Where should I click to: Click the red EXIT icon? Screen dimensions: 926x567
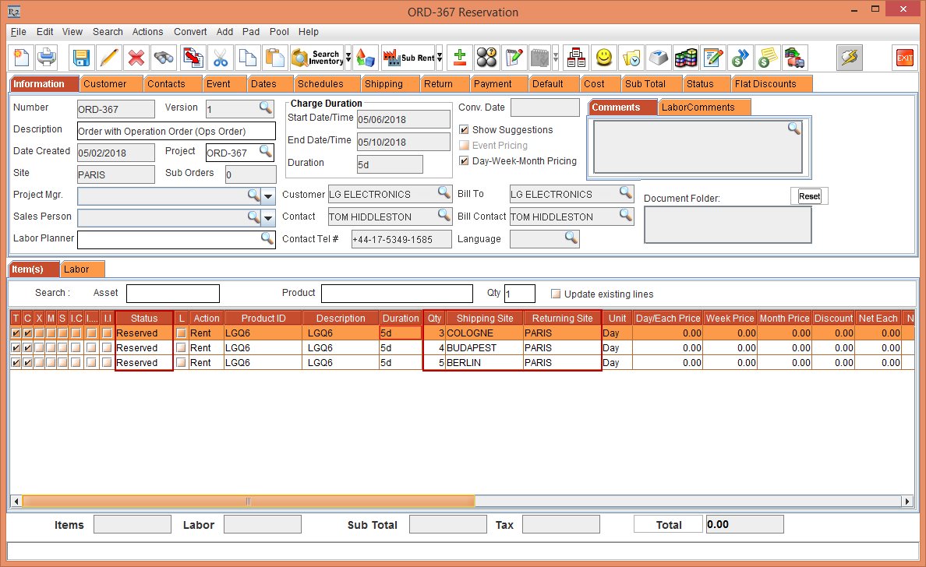point(904,58)
